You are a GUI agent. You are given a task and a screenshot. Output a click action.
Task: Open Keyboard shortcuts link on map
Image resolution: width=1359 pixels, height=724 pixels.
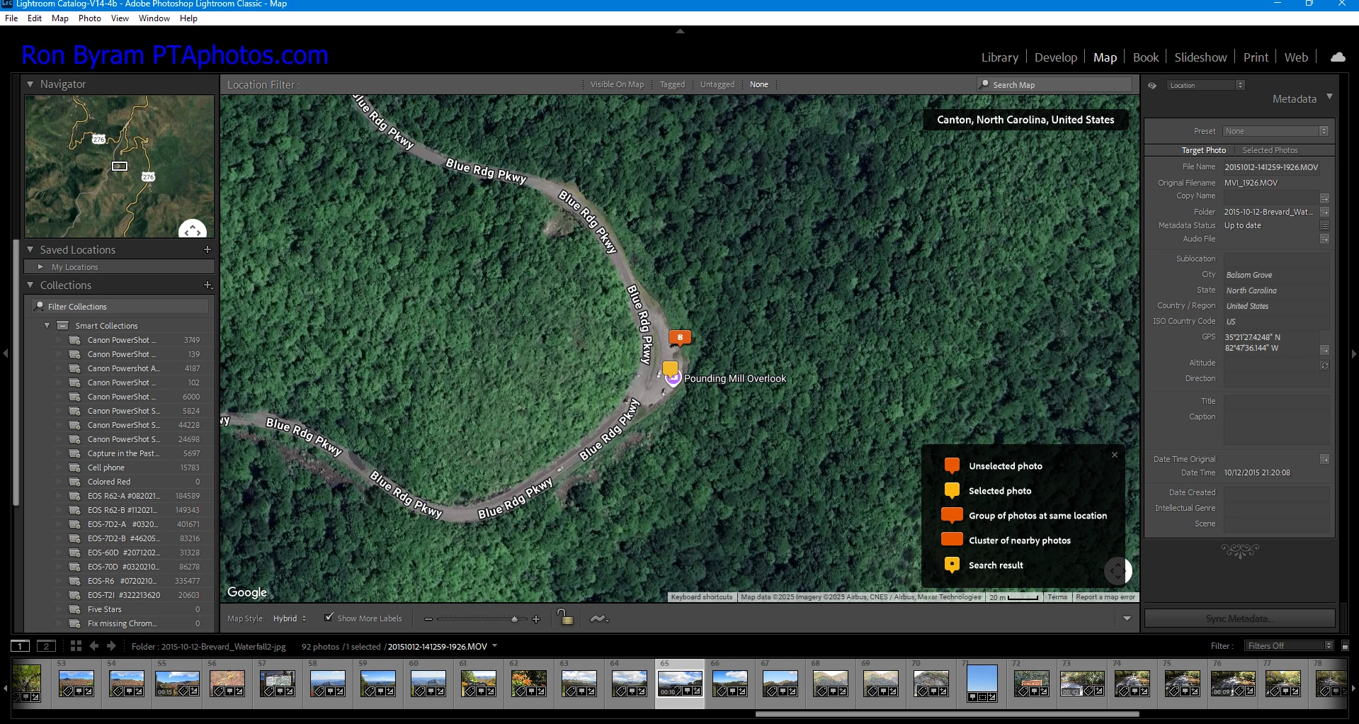point(702,597)
